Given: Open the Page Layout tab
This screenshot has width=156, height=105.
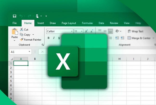Looking at the screenshot, I should [69, 23].
